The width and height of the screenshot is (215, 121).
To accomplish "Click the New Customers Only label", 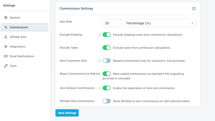I will (73, 60).
